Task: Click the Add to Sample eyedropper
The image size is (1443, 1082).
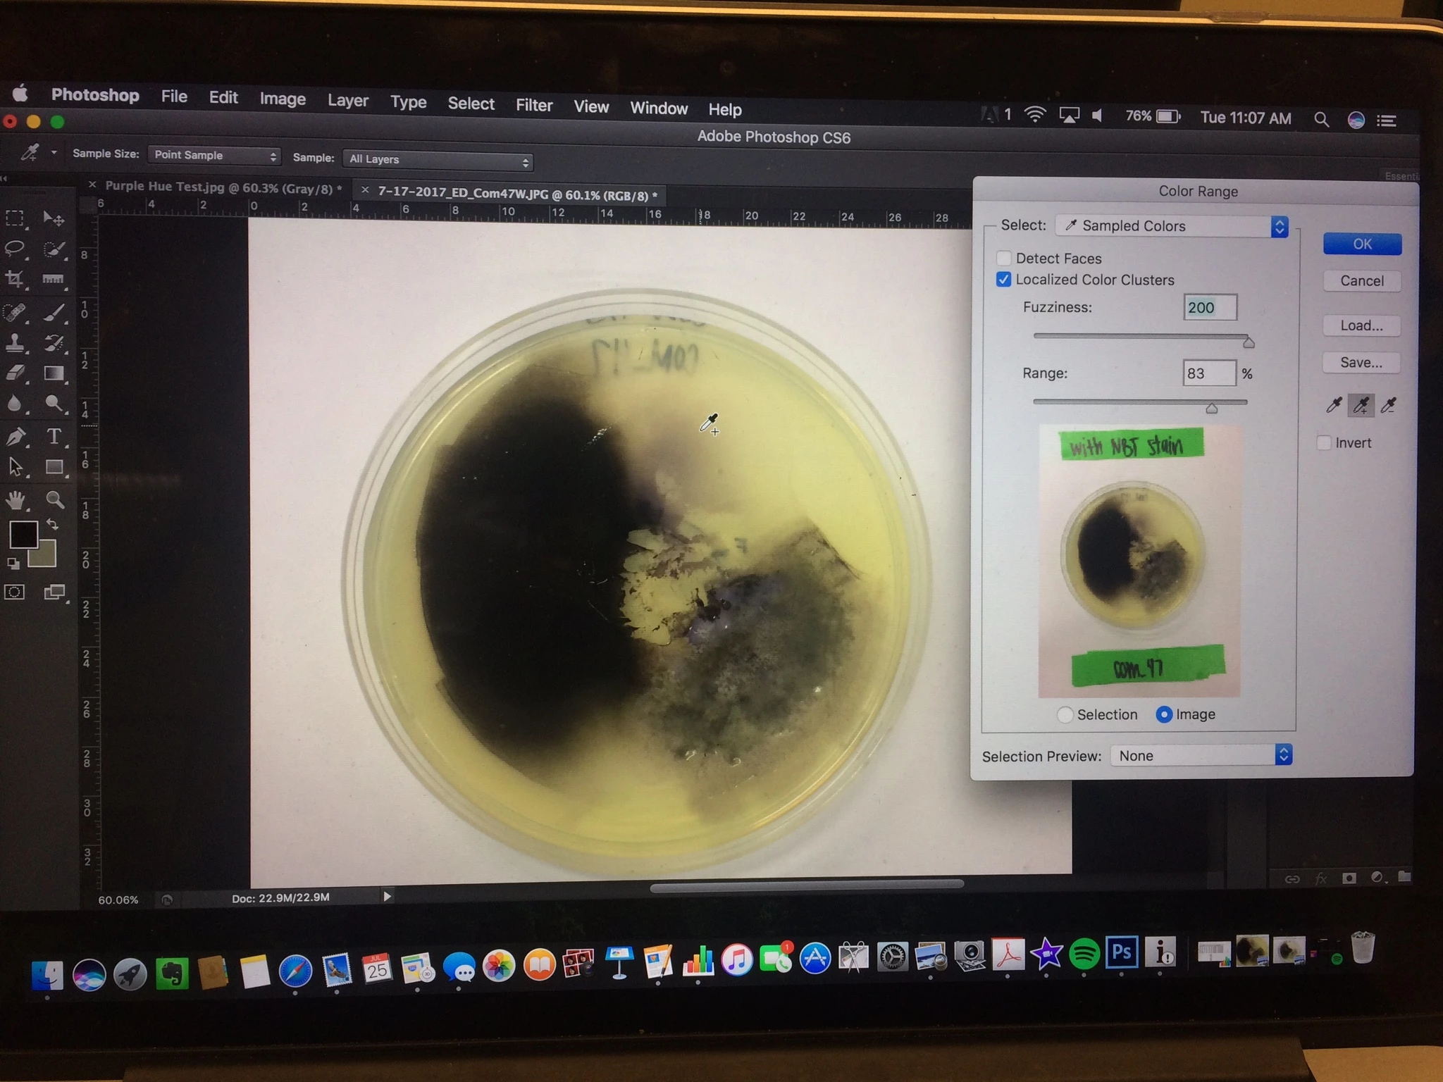Action: click(1361, 405)
